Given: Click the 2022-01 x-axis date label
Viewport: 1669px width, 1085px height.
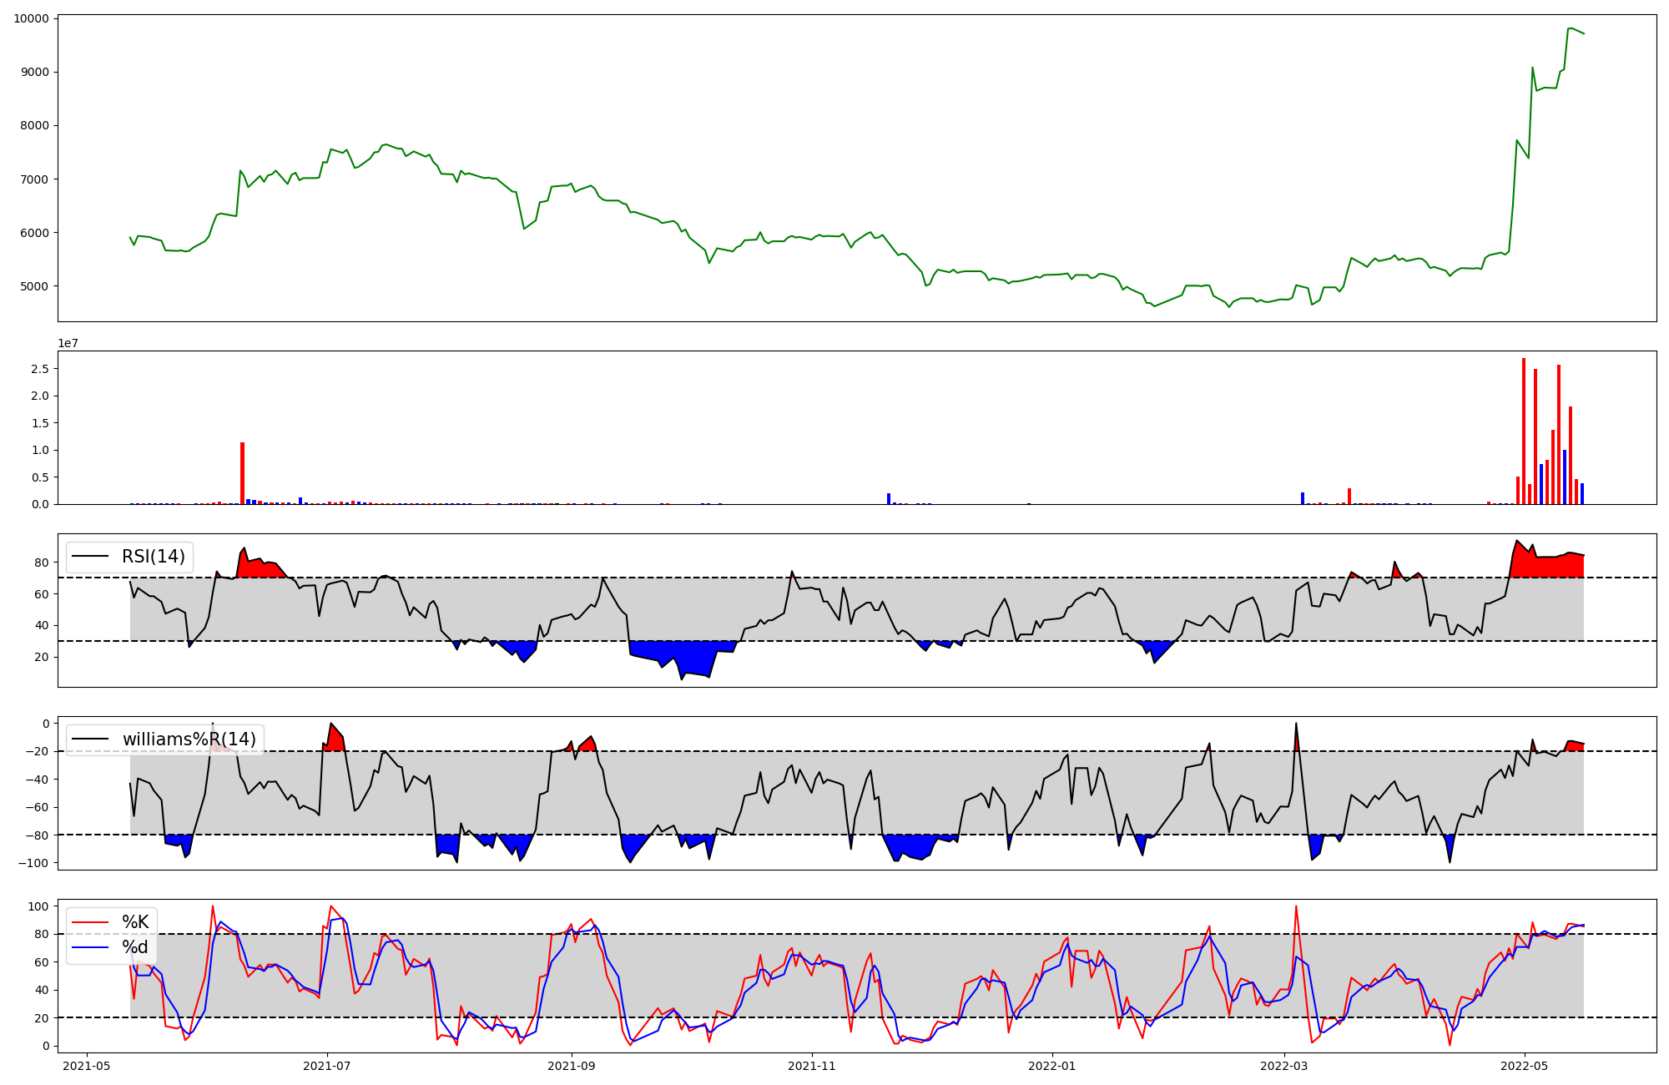Looking at the screenshot, I should click(1052, 1066).
